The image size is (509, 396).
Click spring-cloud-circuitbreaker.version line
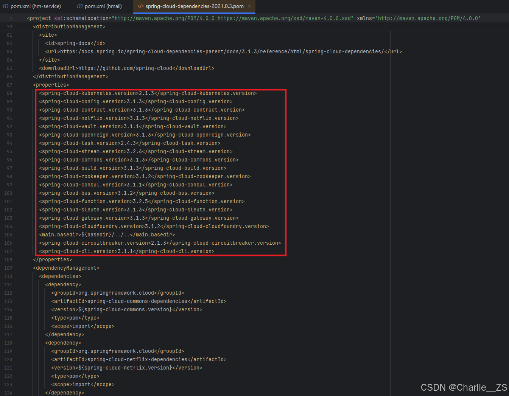(x=160, y=243)
